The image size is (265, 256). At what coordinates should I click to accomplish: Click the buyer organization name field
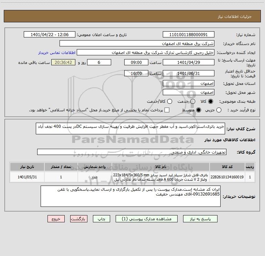click(137, 44)
